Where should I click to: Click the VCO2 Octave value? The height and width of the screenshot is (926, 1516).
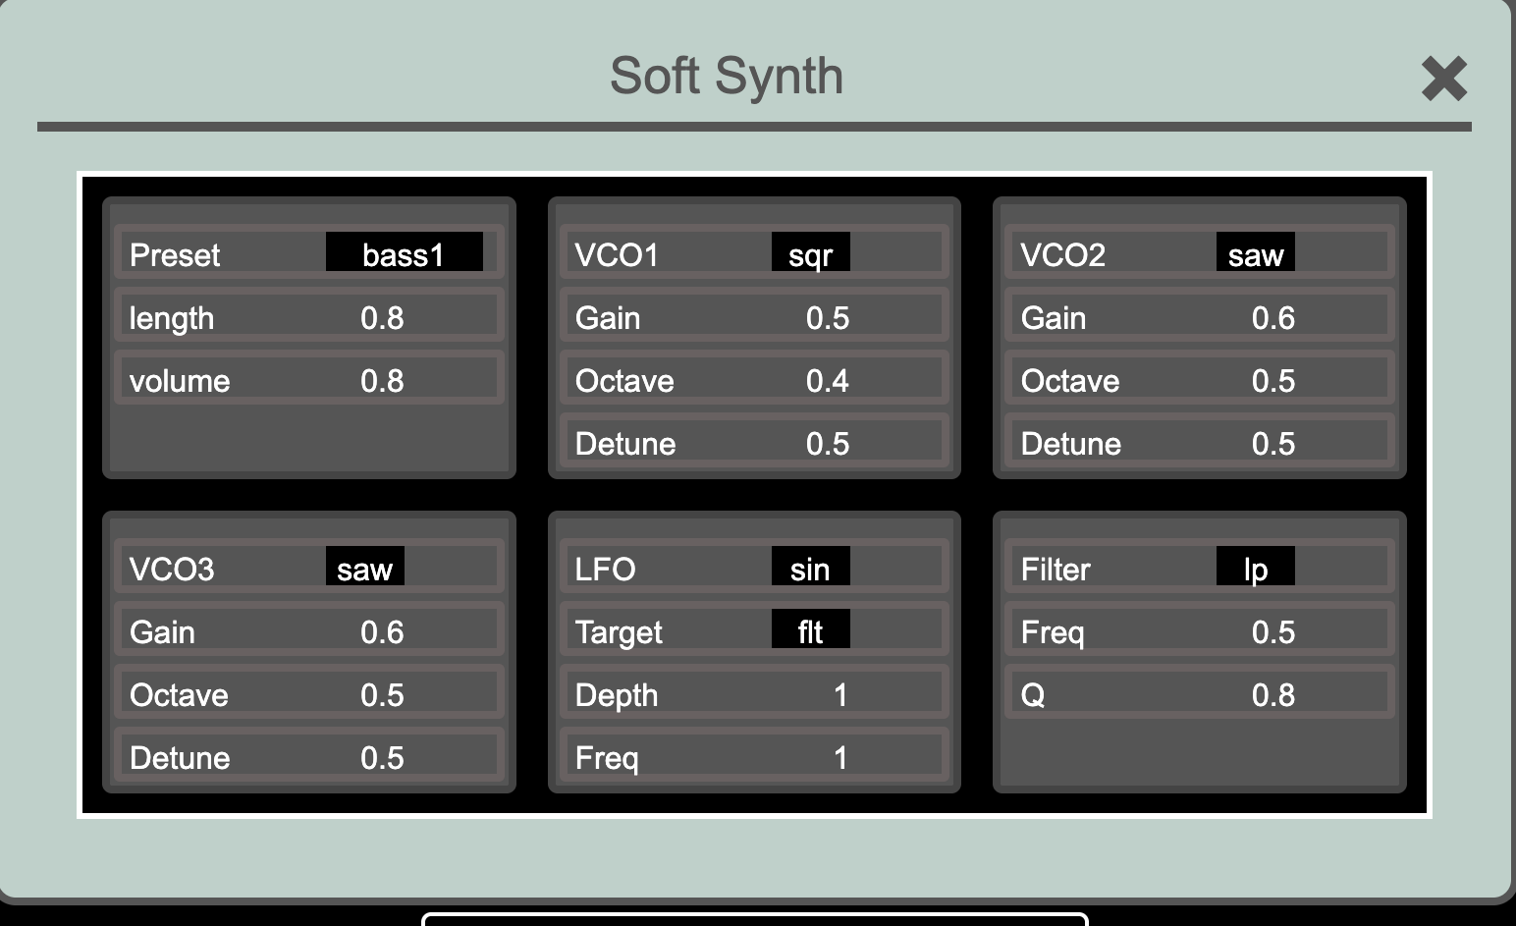click(x=1272, y=380)
